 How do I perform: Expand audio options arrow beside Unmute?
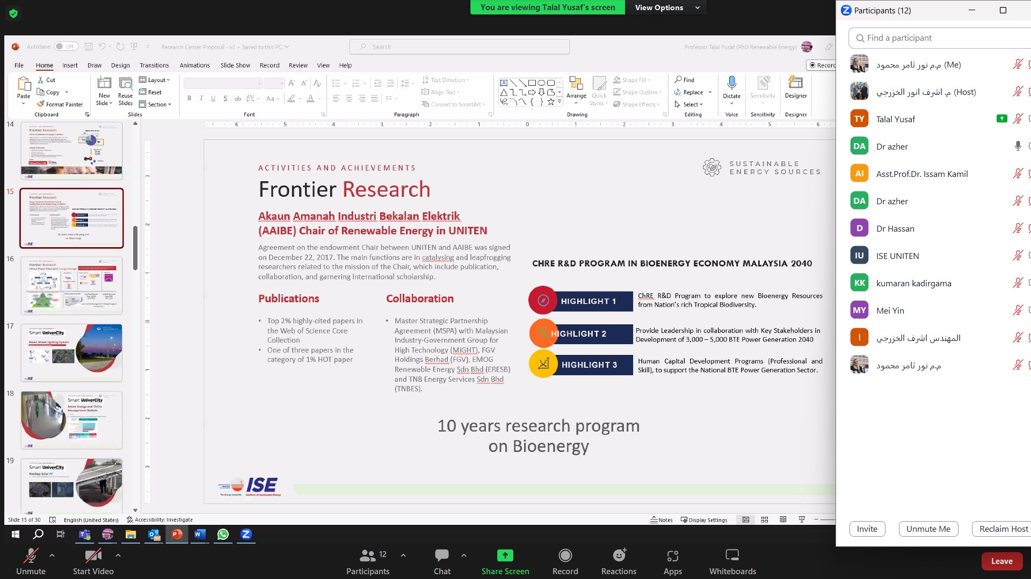pyautogui.click(x=52, y=555)
